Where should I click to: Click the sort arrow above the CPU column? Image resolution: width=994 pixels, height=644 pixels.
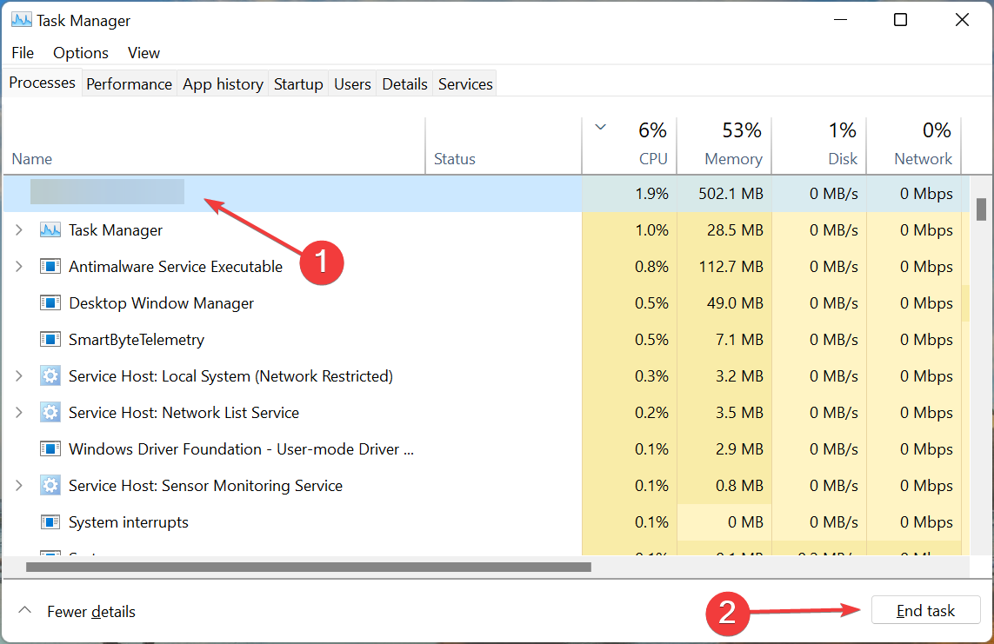[x=600, y=127]
